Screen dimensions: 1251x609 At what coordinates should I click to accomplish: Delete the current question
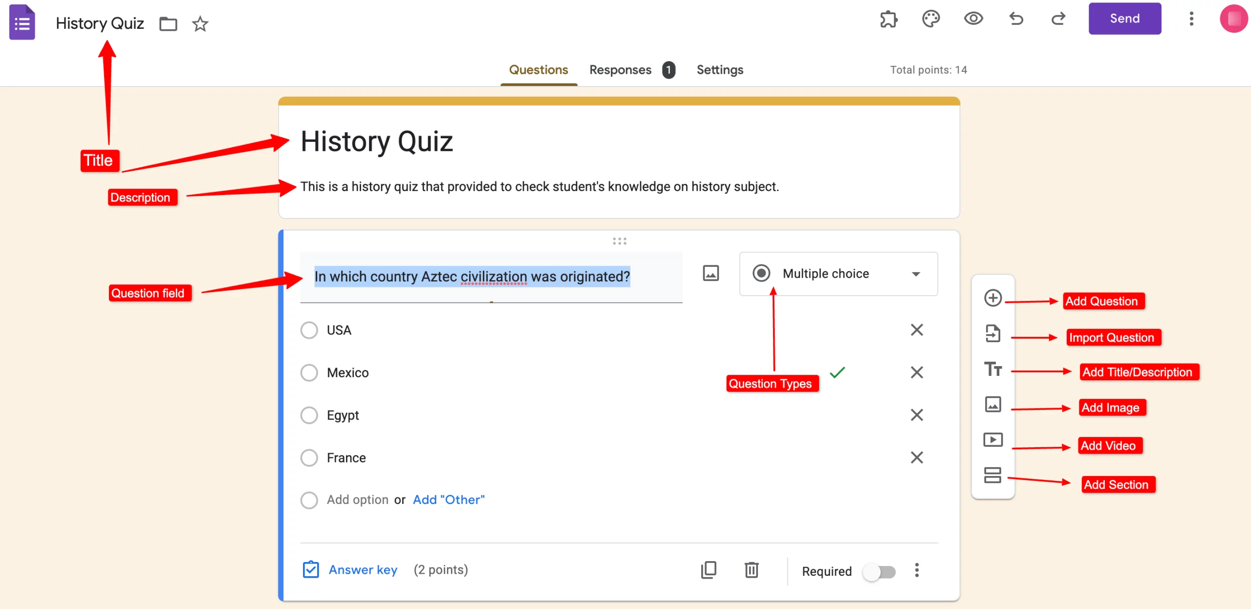coord(752,570)
